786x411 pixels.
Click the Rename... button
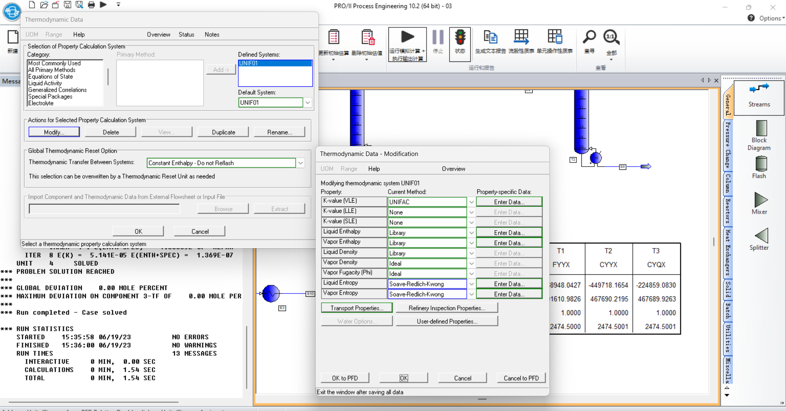(x=280, y=132)
